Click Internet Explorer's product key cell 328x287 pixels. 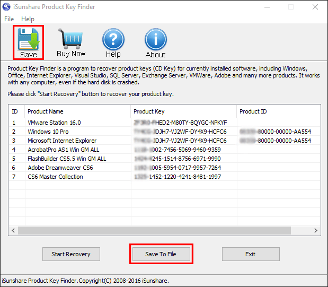180,141
